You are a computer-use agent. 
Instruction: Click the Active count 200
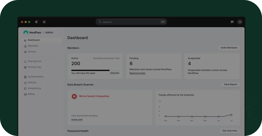[76, 63]
